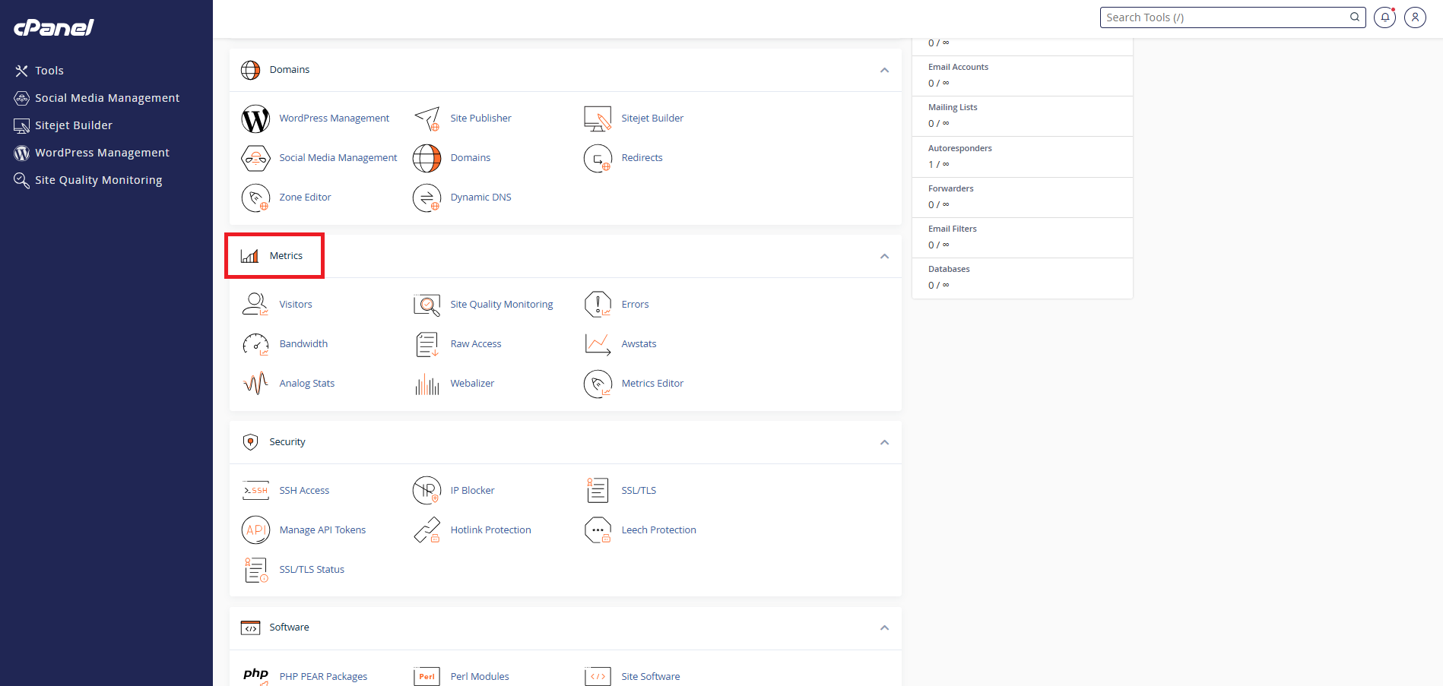Viewport: 1443px width, 686px height.
Task: Click the Hotlink Protection chain icon
Action: point(427,530)
